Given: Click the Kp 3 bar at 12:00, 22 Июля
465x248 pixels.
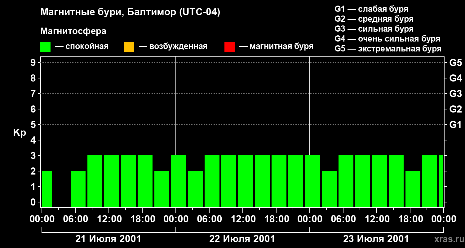Looking at the screenshot, I should tap(246, 181).
